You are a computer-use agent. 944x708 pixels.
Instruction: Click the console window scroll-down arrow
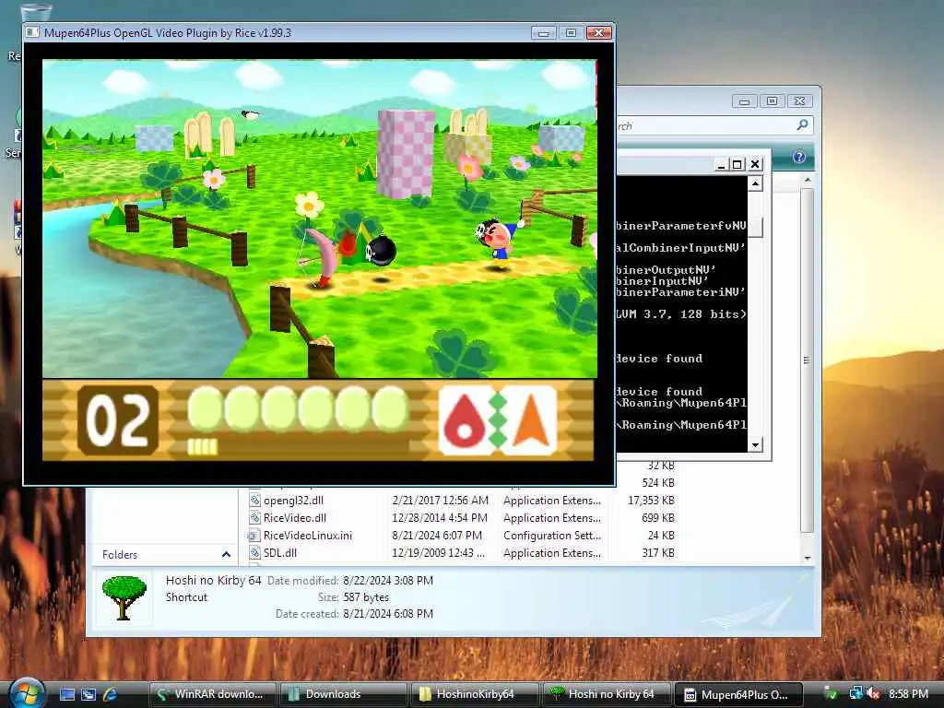[x=756, y=445]
